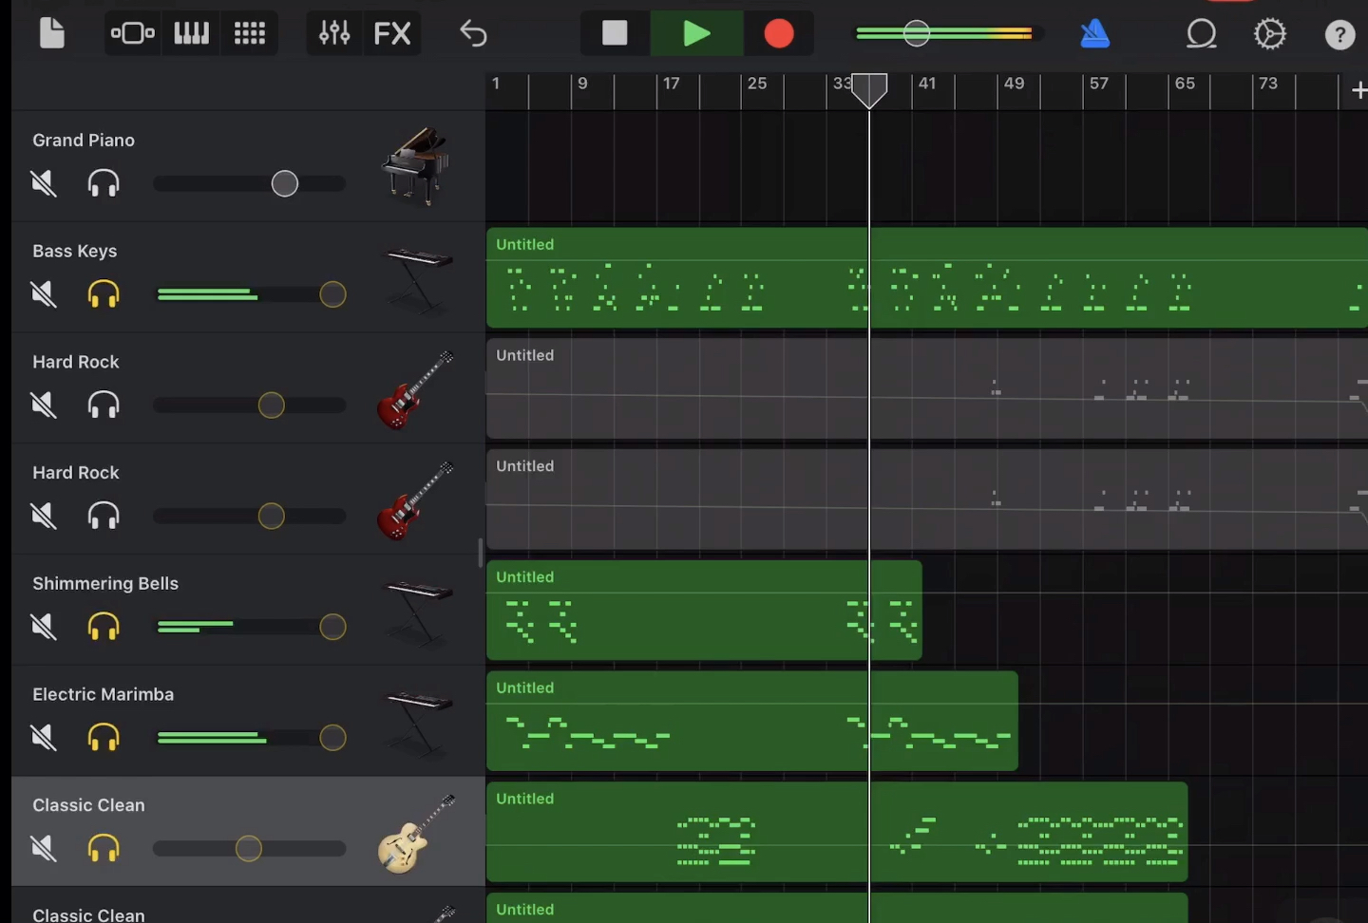1368x923 pixels.
Task: Select the Electric Marimba Untitled region
Action: tap(752, 721)
